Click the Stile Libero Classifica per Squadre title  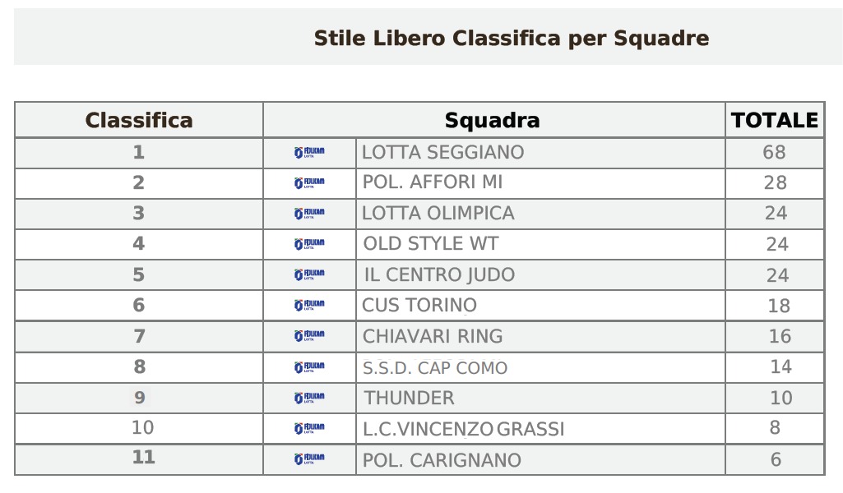pyautogui.click(x=511, y=39)
